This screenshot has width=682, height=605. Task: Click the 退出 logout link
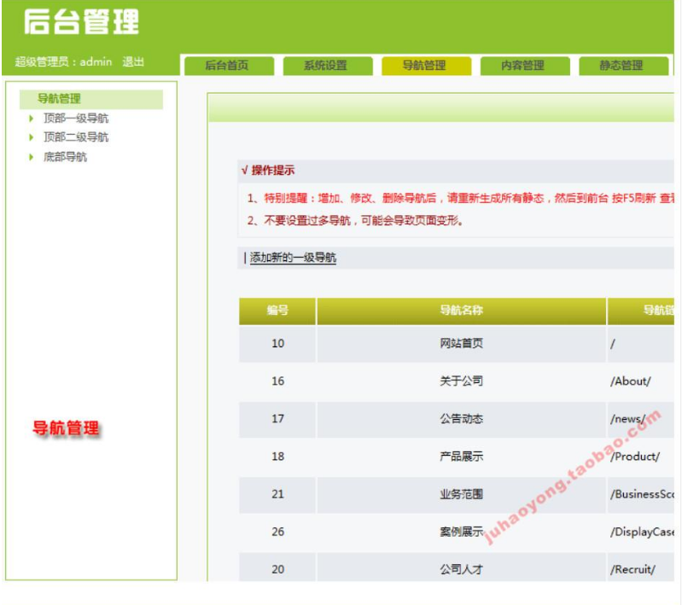[133, 62]
